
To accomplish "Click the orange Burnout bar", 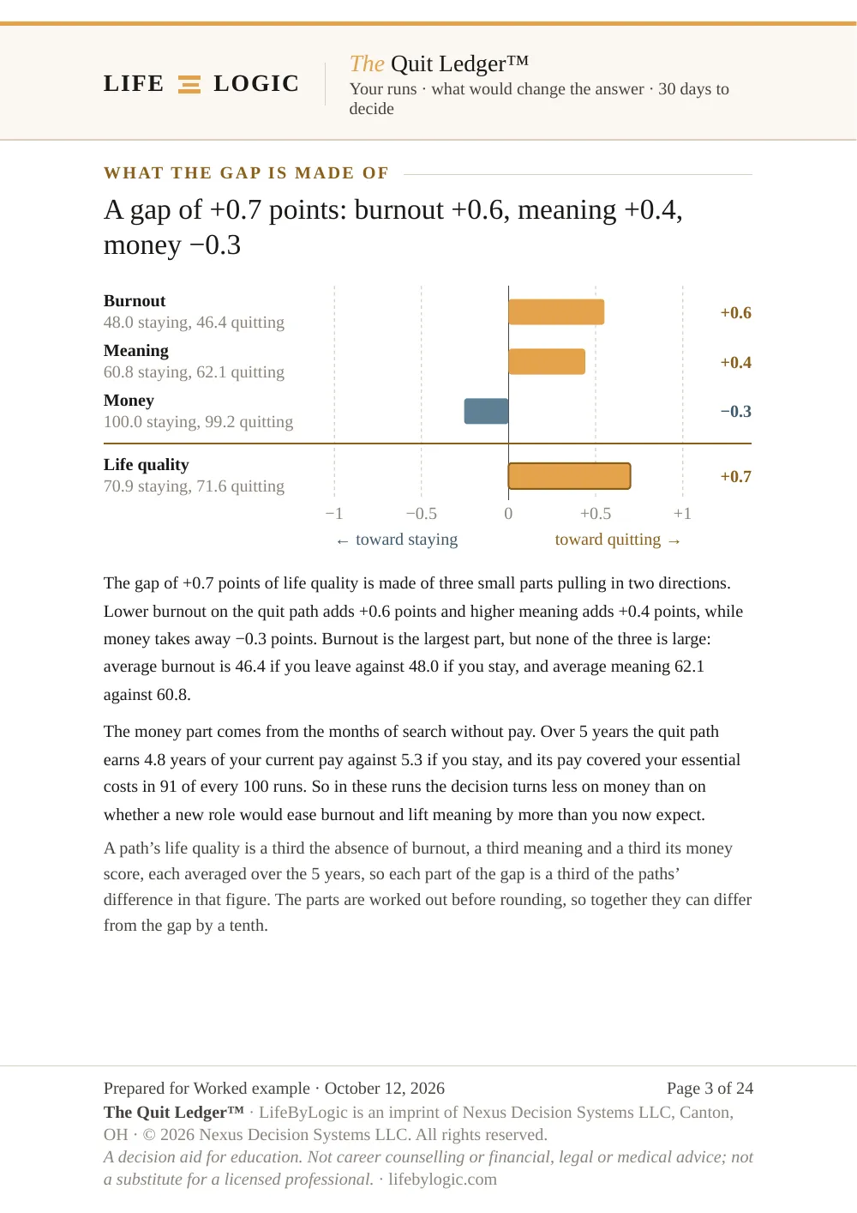I will point(556,312).
